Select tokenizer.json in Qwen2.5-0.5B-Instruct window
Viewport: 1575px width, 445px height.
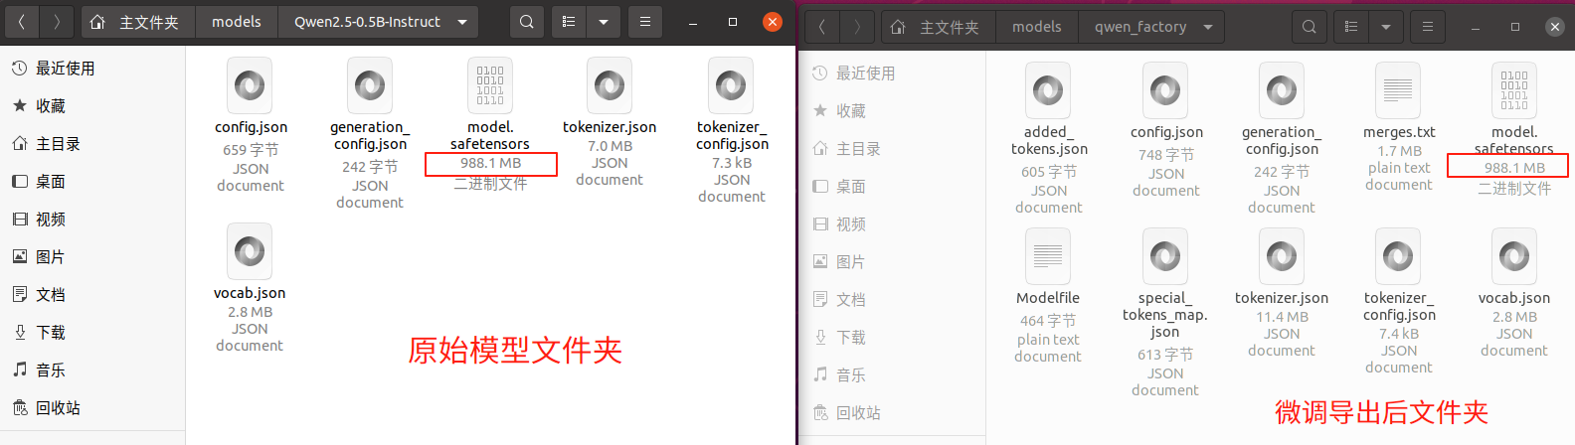point(610,86)
